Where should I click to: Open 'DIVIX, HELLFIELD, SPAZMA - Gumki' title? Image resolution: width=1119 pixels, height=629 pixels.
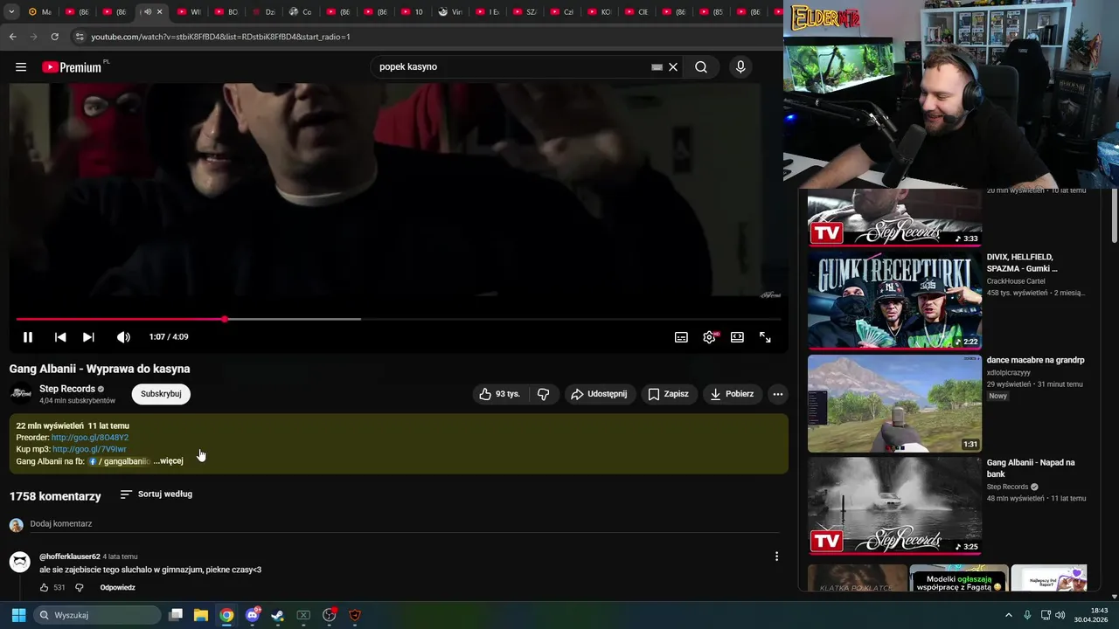click(1022, 263)
